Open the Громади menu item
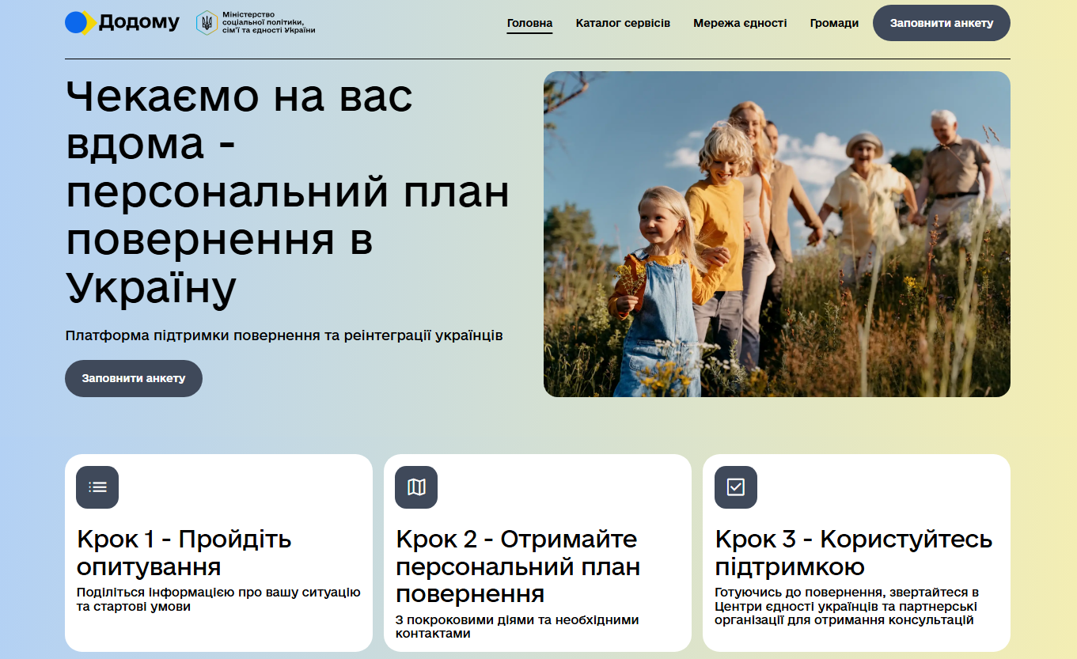 coord(834,23)
